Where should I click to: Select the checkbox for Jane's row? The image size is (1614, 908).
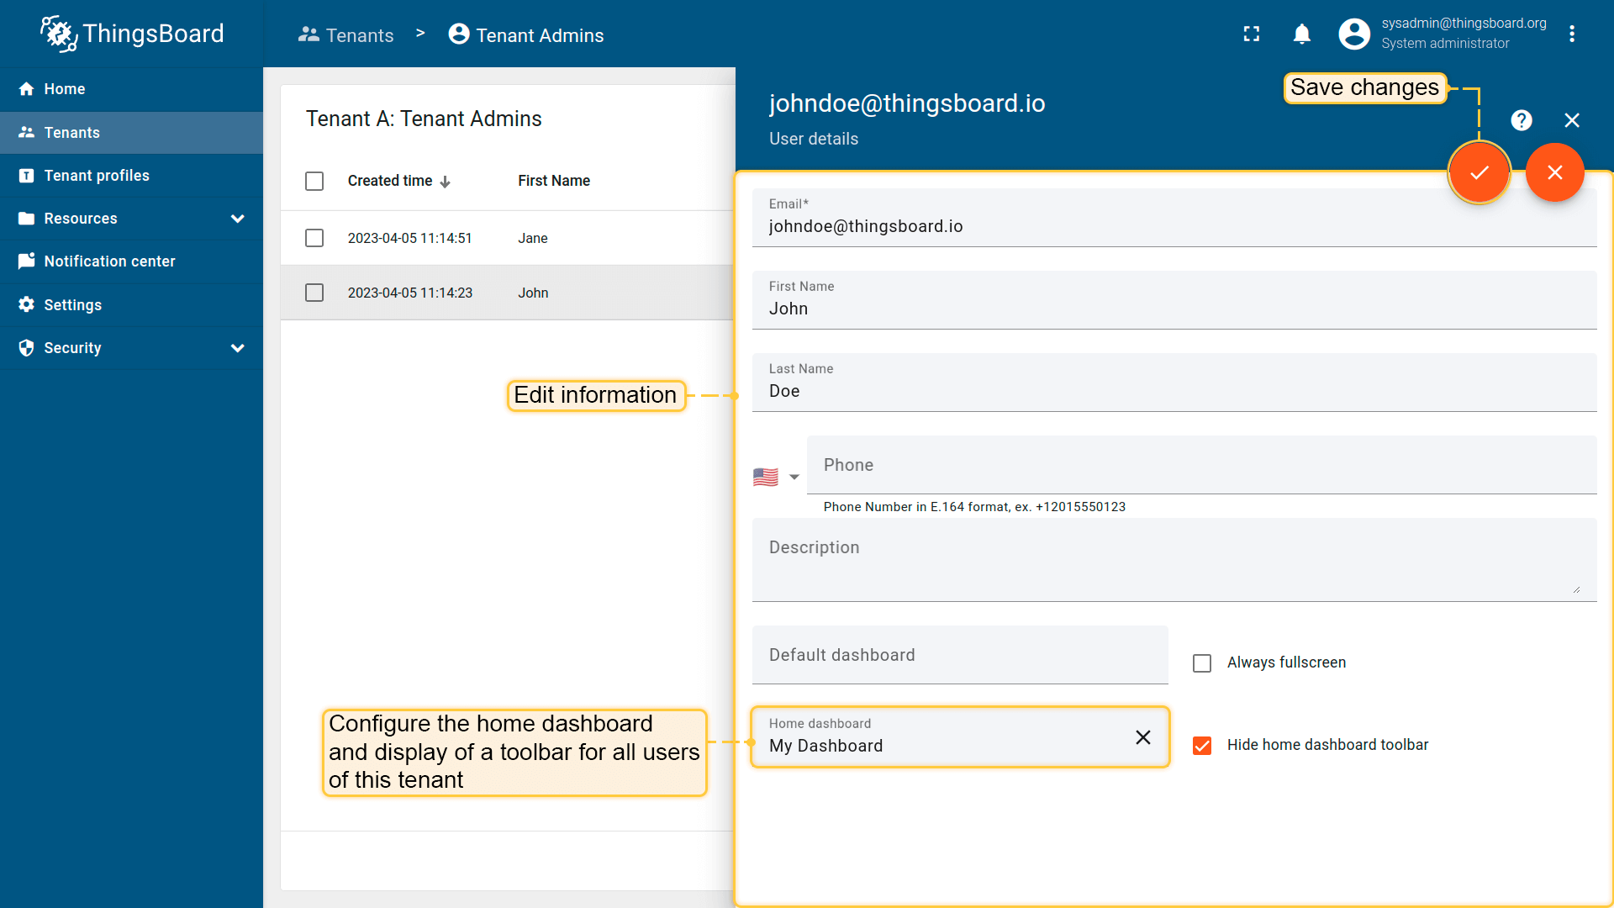(314, 238)
